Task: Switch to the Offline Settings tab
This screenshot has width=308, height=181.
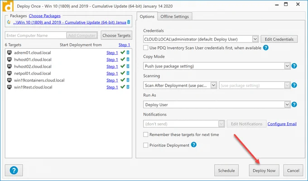Action: point(175,17)
